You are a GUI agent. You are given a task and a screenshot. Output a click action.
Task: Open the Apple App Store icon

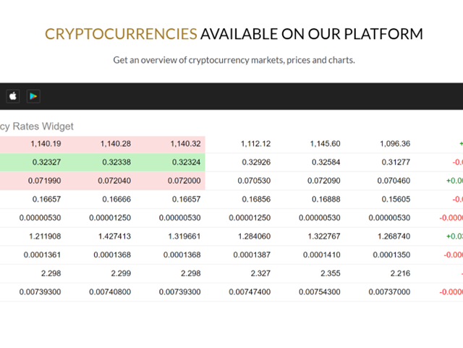coord(13,96)
